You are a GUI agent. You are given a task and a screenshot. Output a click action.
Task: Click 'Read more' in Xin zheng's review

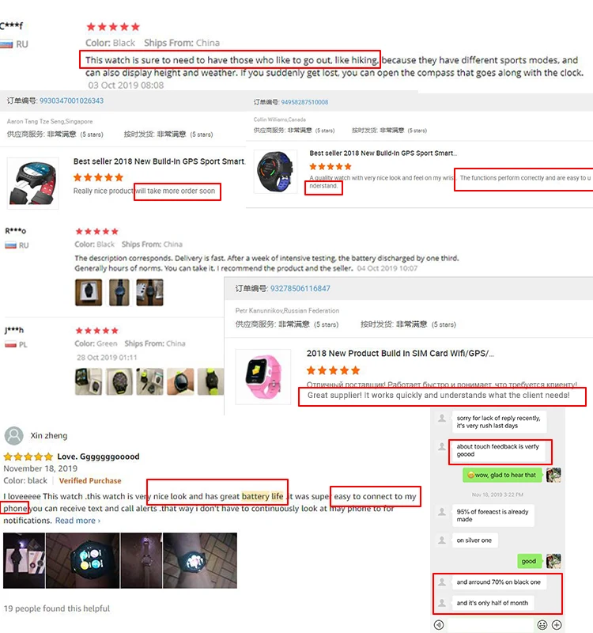click(x=77, y=521)
